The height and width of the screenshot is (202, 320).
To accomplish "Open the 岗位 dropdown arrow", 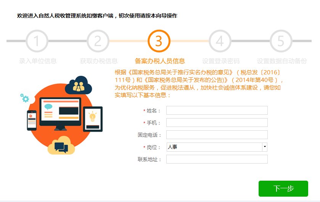I will point(265,147).
